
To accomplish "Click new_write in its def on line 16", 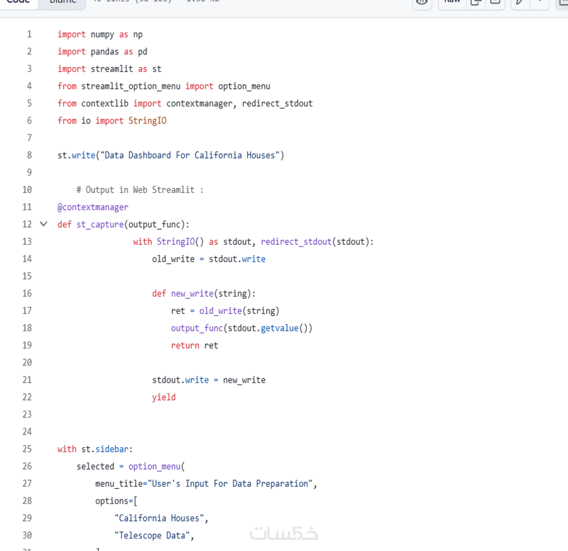I will 192,294.
